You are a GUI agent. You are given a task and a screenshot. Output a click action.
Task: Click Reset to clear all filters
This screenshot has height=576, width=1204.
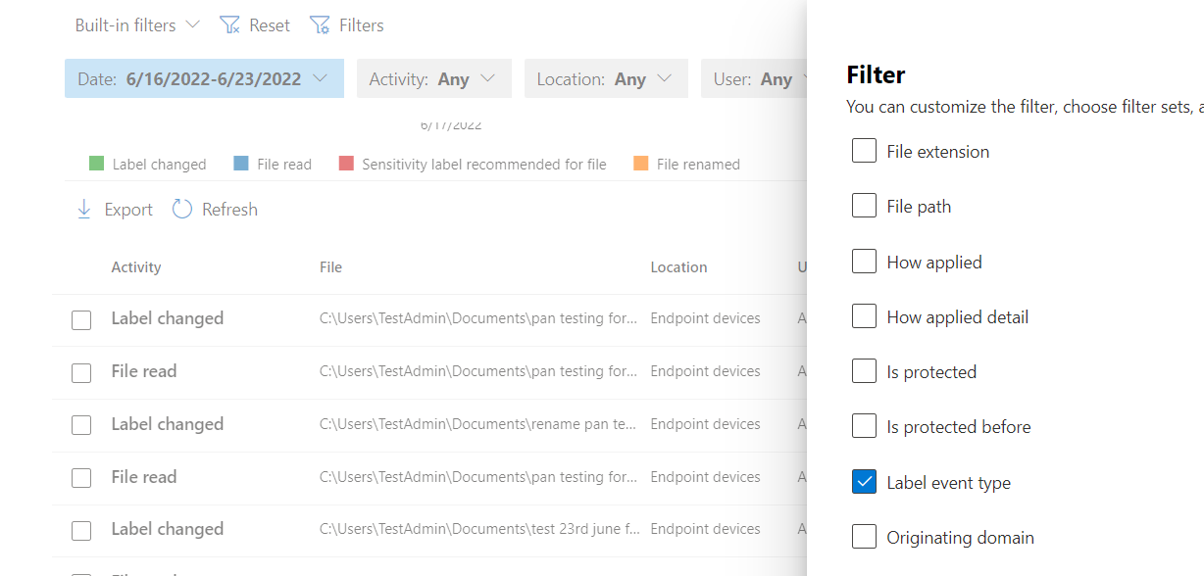click(266, 24)
